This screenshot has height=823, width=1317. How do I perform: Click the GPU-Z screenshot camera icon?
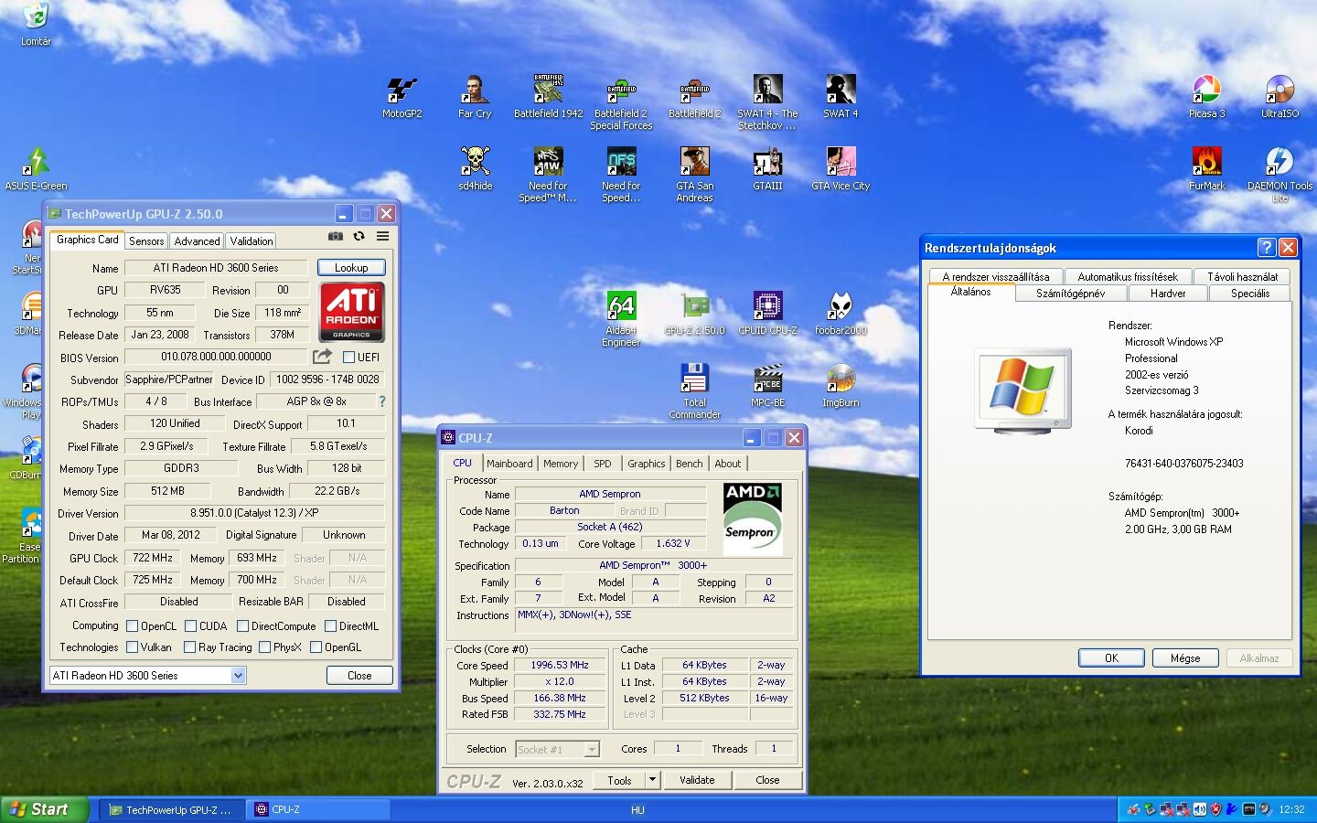click(x=336, y=236)
